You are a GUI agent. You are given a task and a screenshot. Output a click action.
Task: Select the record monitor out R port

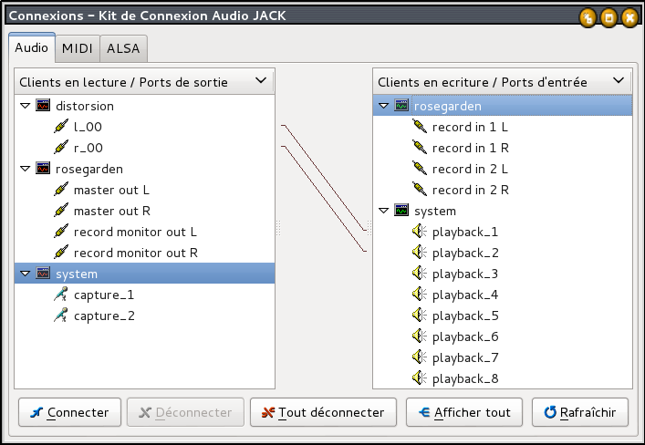(135, 253)
